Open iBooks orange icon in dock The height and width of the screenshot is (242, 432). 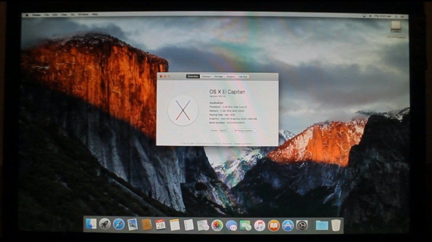tap(273, 226)
